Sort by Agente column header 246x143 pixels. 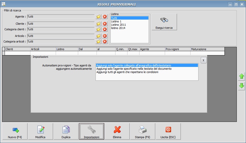coord(152,49)
